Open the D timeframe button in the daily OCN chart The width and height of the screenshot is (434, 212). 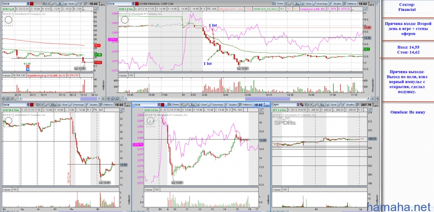[x=60, y=4]
